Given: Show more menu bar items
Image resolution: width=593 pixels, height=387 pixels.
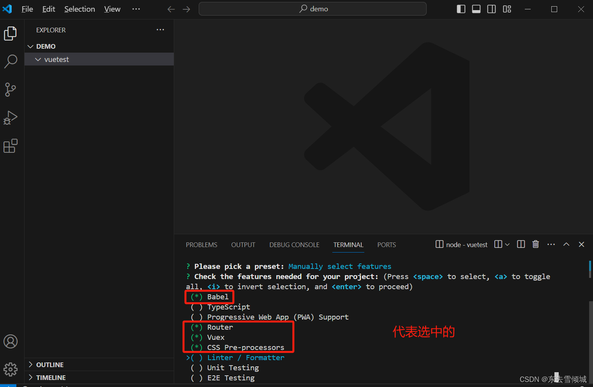Looking at the screenshot, I should point(136,9).
